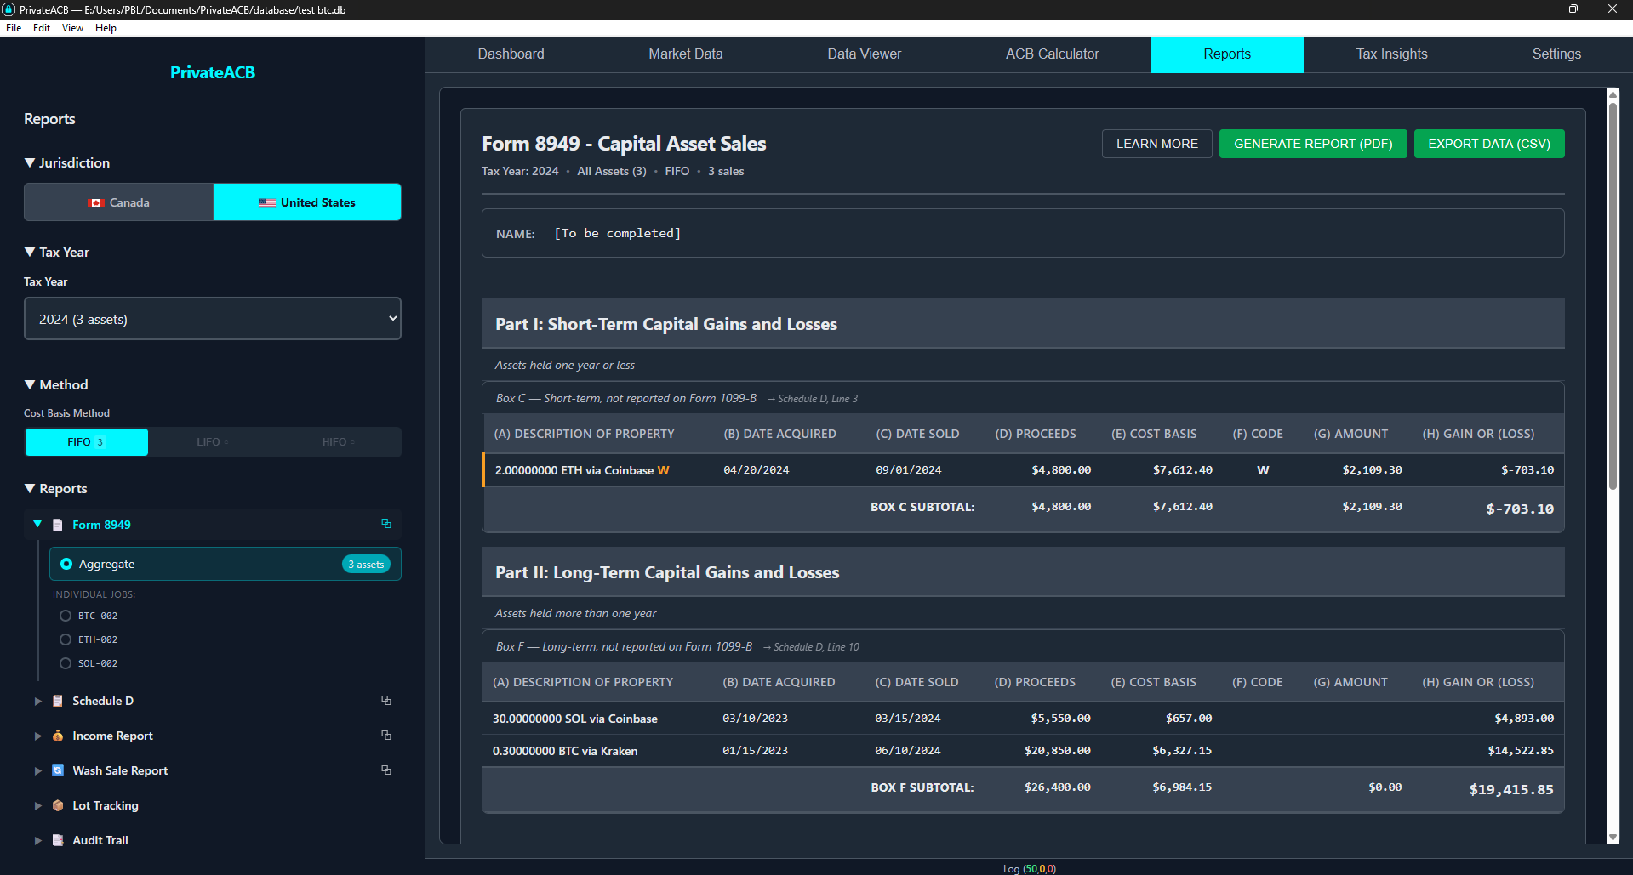Select the ETH-002 individual job
The width and height of the screenshot is (1633, 875).
pyautogui.click(x=66, y=639)
